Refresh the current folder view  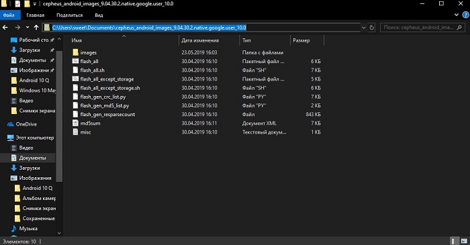tap(372, 28)
